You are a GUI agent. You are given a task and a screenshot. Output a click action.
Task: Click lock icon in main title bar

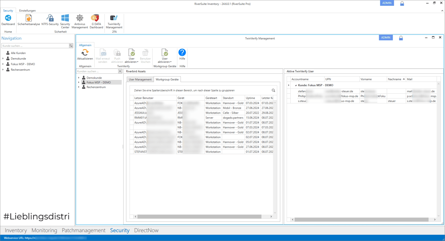[x=402, y=4]
